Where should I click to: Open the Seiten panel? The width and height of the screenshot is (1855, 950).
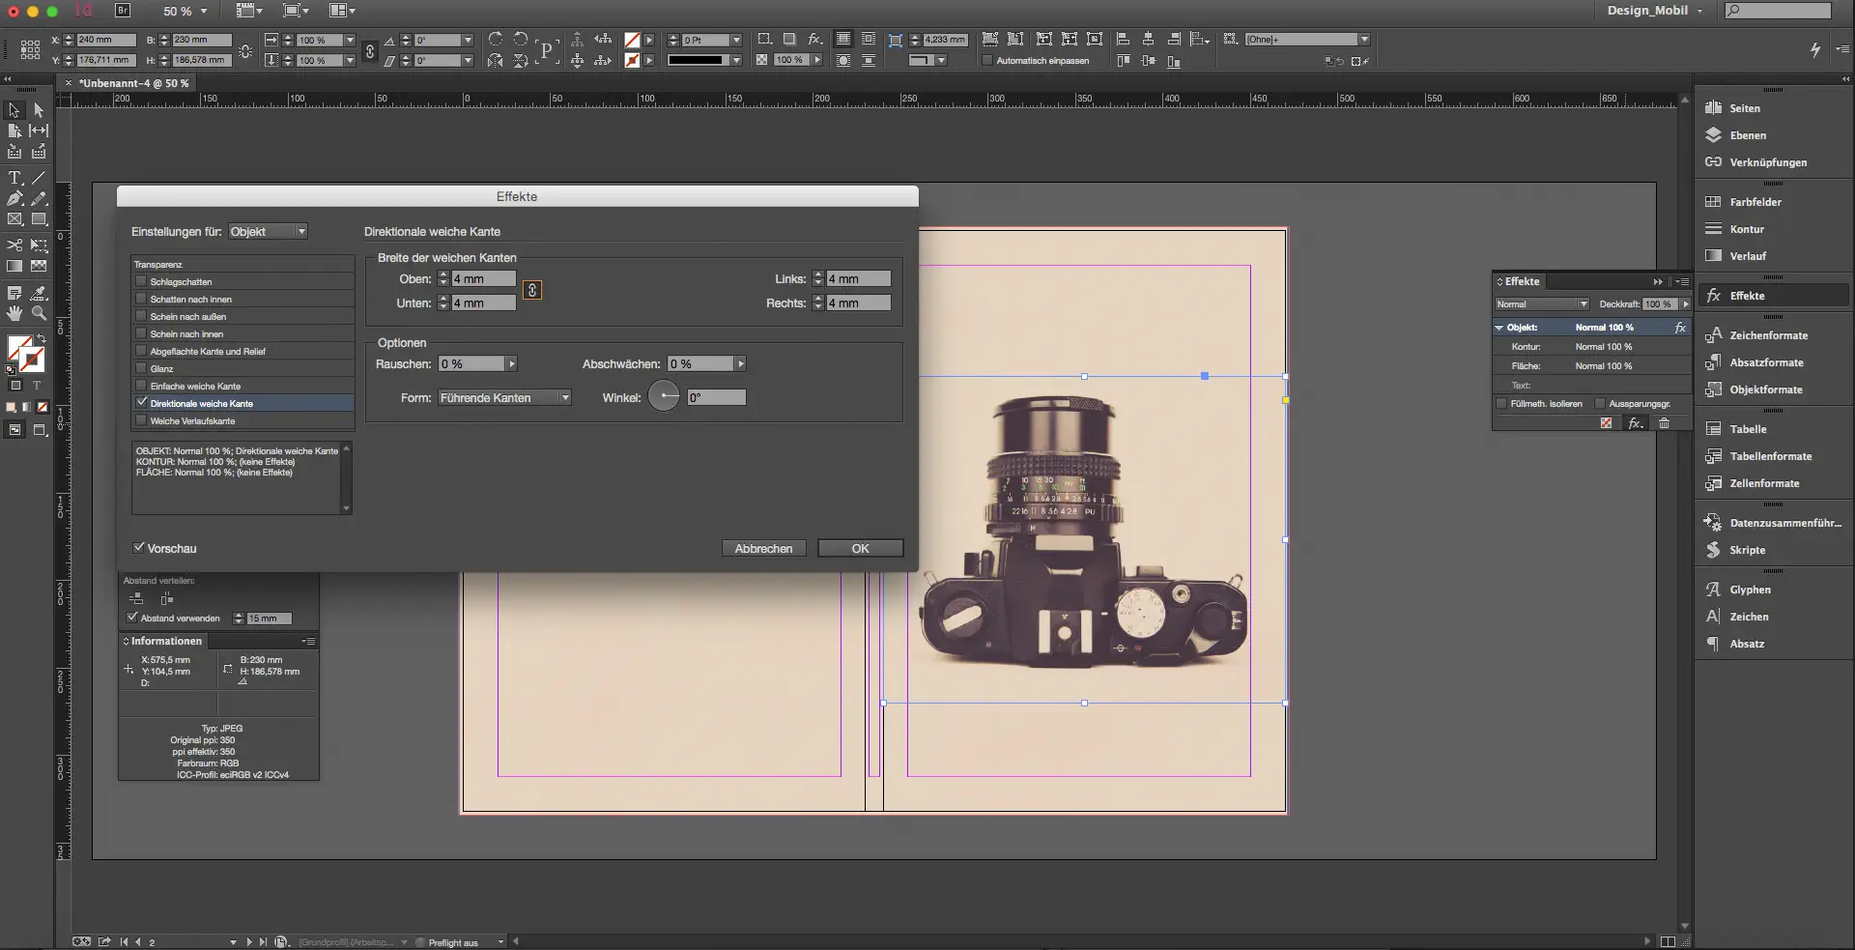tap(1744, 108)
